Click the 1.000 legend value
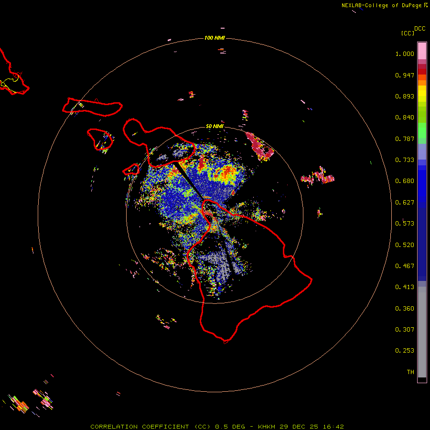 tap(405, 54)
